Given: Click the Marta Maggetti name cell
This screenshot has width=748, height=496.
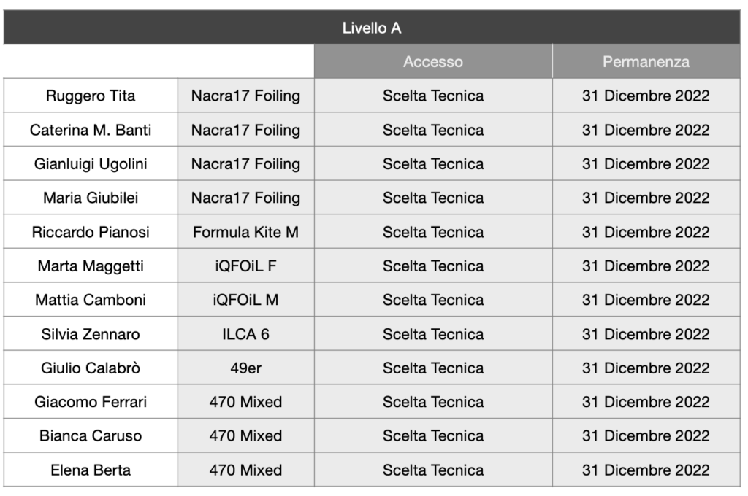Looking at the screenshot, I should 91,266.
